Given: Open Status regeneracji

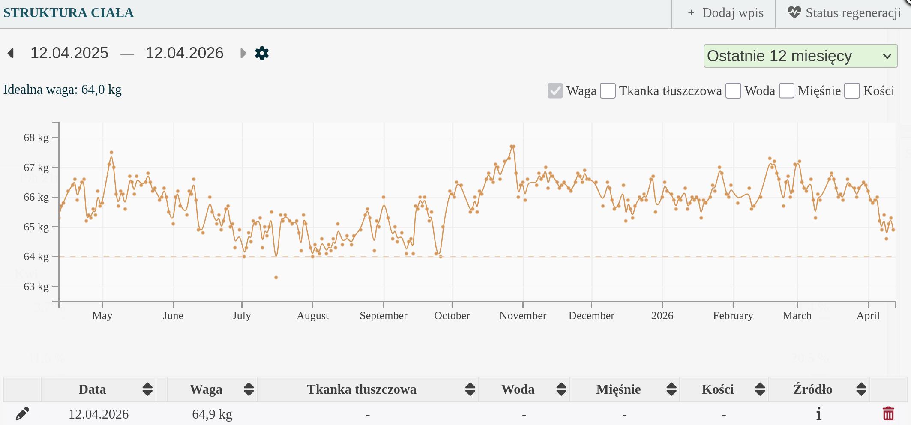Looking at the screenshot, I should coord(853,13).
